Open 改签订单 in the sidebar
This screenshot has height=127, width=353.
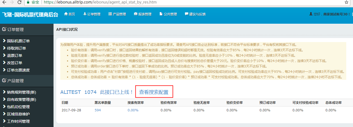pos(15,63)
